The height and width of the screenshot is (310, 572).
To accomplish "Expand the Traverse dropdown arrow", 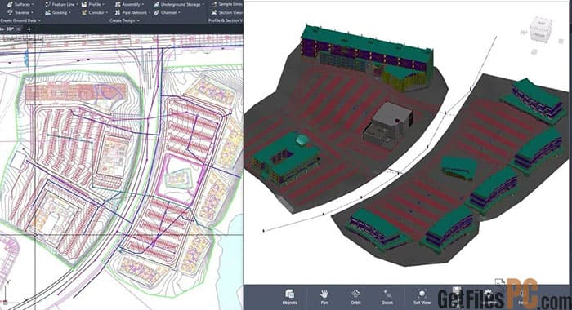I will click(32, 12).
